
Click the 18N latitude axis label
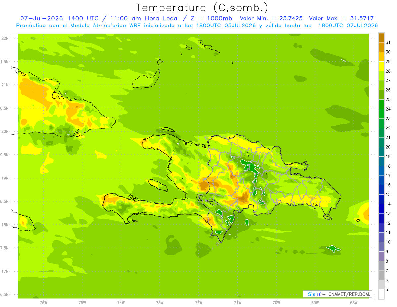pyautogui.click(x=5, y=225)
